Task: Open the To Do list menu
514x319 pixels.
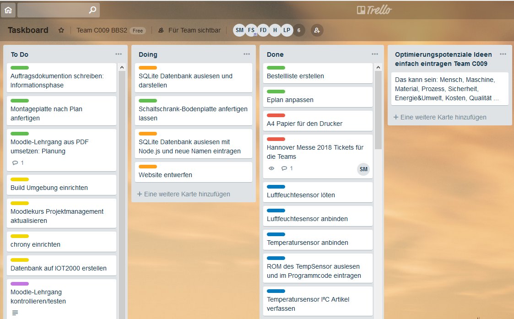Action: pos(118,54)
